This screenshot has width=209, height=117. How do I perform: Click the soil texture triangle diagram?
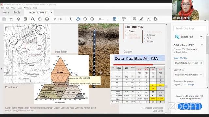(61, 79)
